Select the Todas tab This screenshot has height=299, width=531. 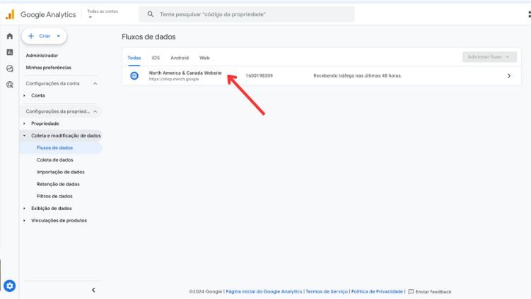(134, 58)
